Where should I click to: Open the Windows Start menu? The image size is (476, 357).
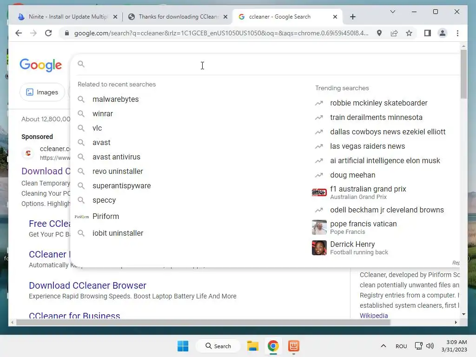click(x=183, y=346)
